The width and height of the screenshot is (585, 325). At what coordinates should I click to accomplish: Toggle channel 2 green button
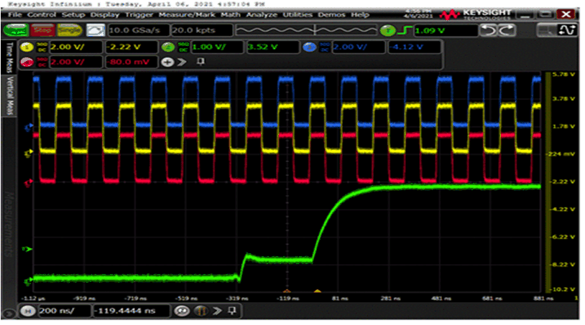(167, 47)
